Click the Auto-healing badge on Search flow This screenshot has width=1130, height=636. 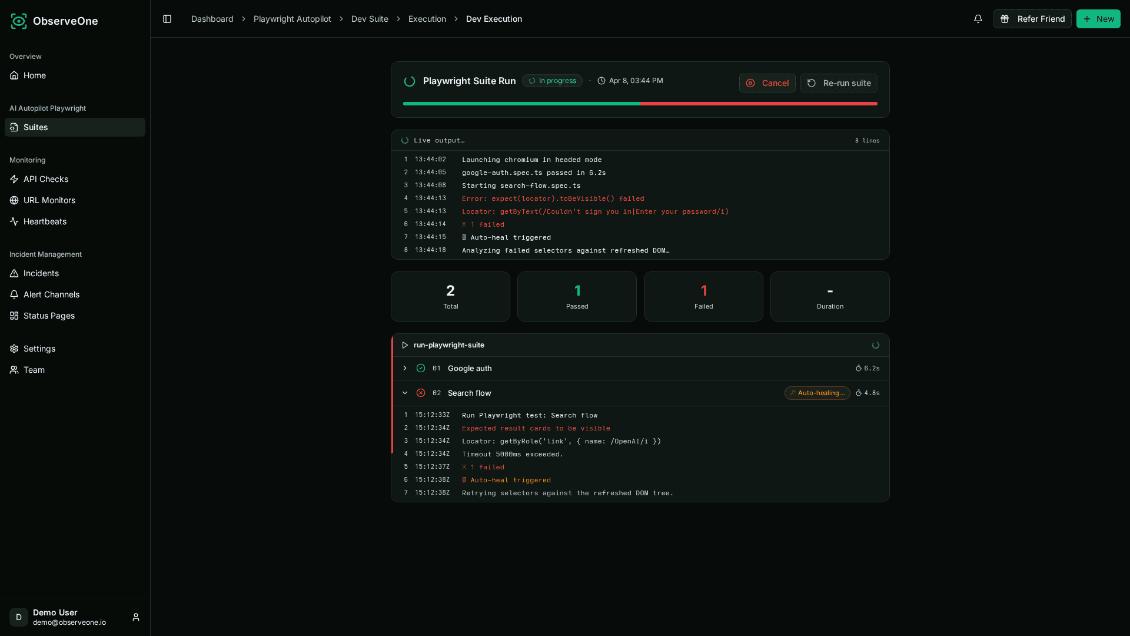pos(817,393)
